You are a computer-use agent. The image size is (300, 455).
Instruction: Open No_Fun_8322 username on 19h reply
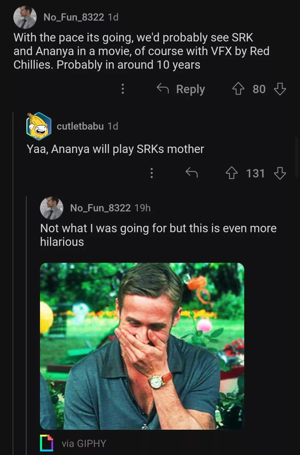(100, 208)
